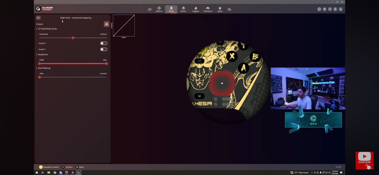Screen dimensions: 379x175
Task: Click the GameSir app taskbar icon
Action: click(x=78, y=172)
